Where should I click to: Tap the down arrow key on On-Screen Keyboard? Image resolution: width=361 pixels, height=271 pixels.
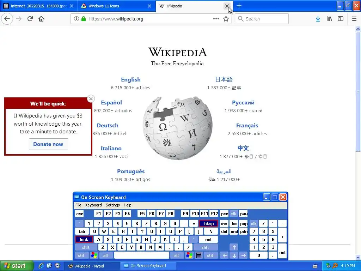[234, 255]
